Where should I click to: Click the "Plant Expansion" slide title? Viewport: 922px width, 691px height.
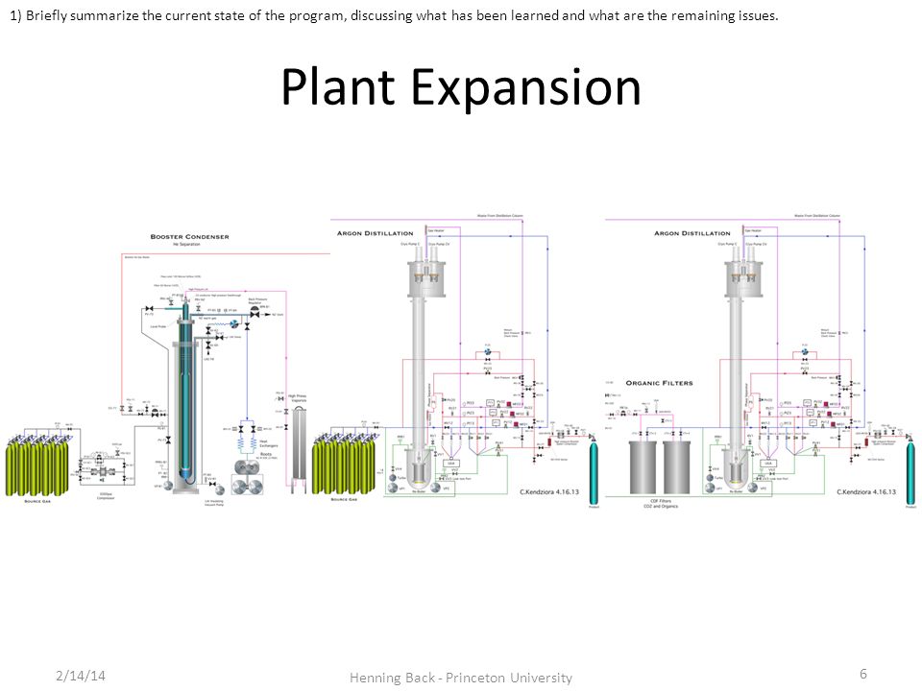pyautogui.click(x=461, y=87)
